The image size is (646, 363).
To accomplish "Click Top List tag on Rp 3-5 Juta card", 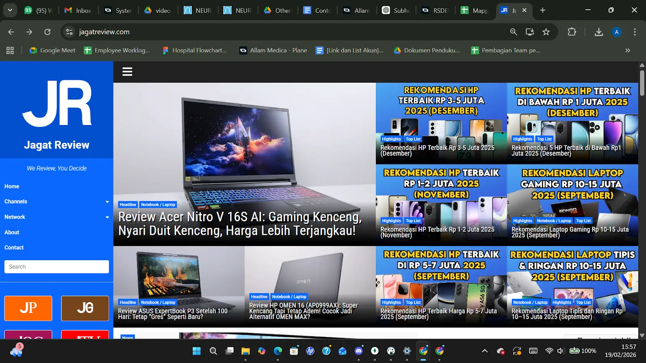I will click(x=413, y=139).
